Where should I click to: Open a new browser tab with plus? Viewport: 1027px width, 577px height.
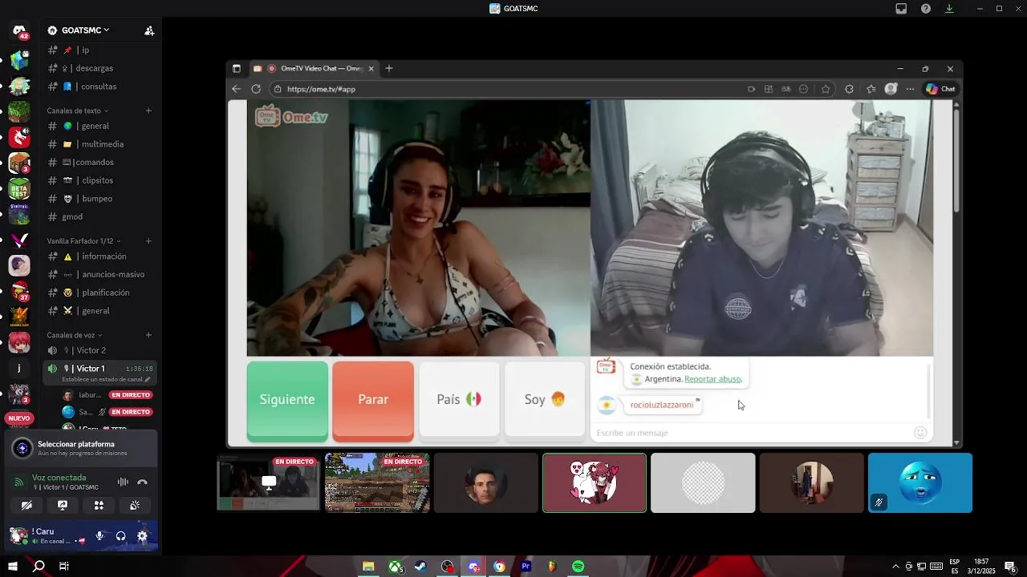pos(389,69)
